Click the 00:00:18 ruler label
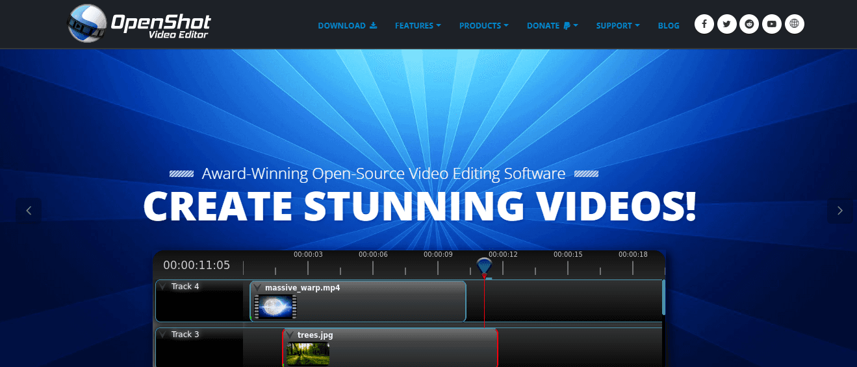 [633, 255]
